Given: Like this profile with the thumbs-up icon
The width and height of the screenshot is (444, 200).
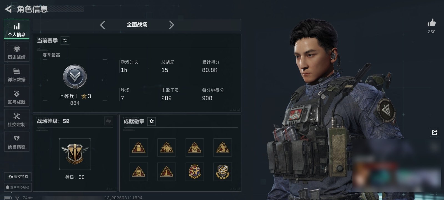Looking at the screenshot, I should [x=432, y=23].
